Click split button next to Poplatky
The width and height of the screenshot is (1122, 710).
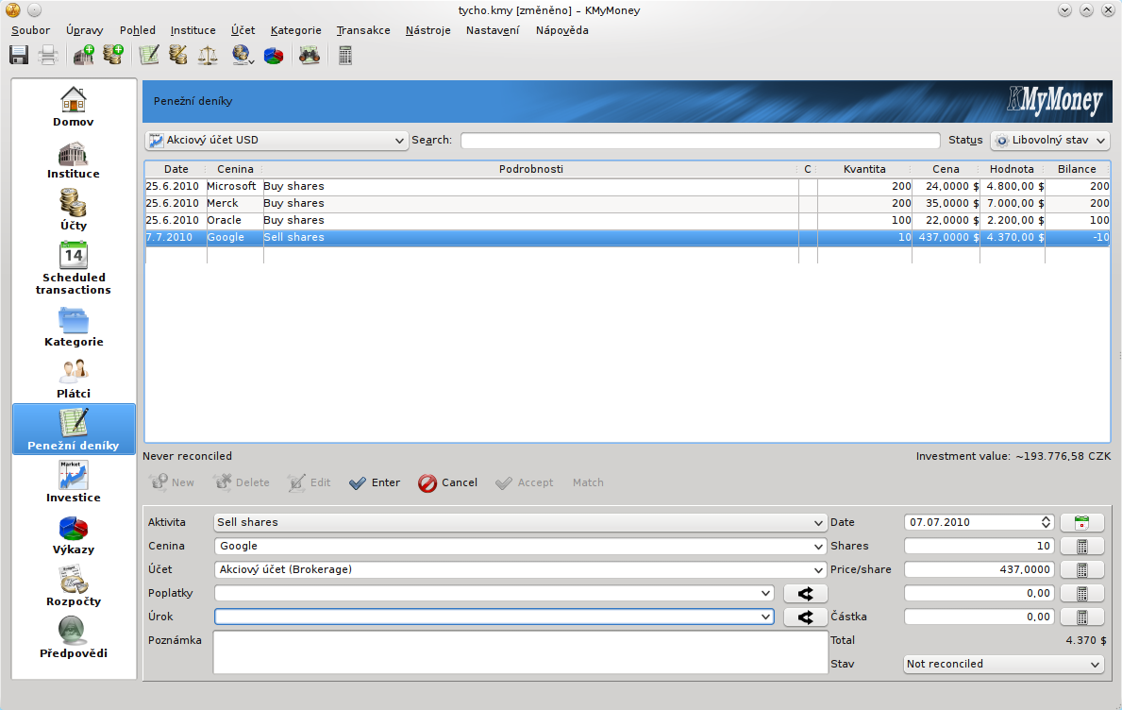[805, 594]
